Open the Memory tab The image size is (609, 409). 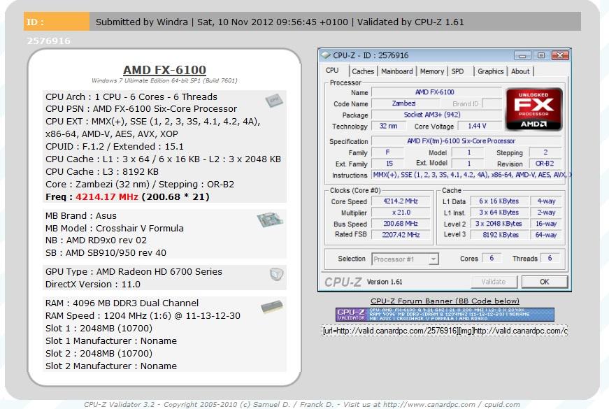click(x=432, y=71)
